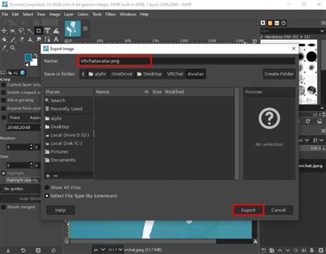Select the Eraser tool
326x254 pixels.
click(21, 39)
